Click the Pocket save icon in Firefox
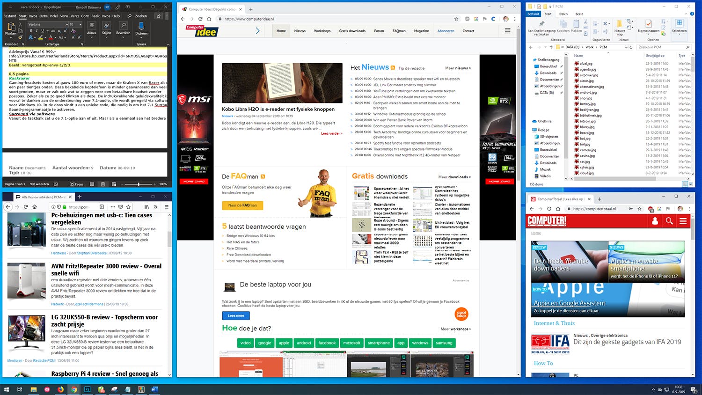The width and height of the screenshot is (702, 395). 121,206
